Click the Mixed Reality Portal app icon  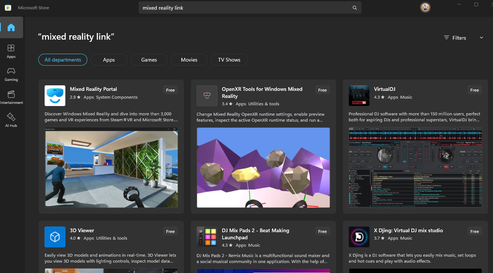(55, 96)
